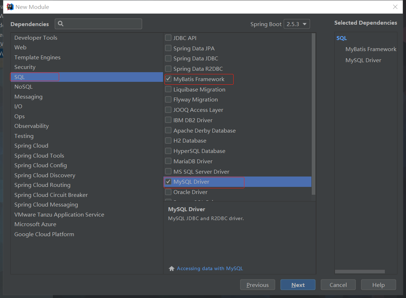
Task: Click Next to continue
Action: coord(298,285)
